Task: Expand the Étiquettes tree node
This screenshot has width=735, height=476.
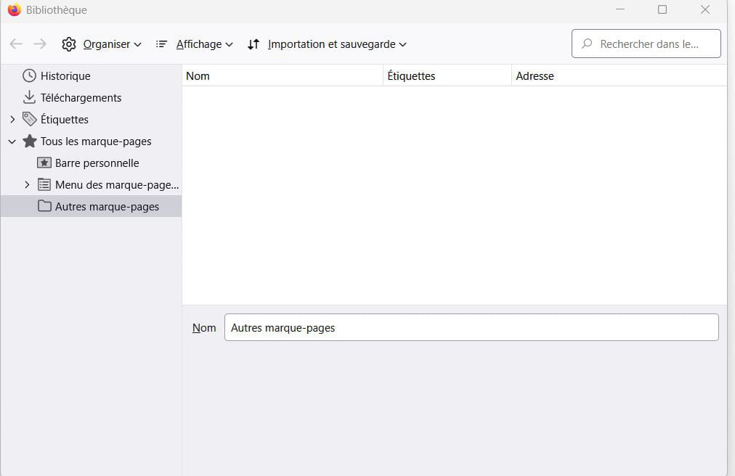Action: [x=12, y=119]
